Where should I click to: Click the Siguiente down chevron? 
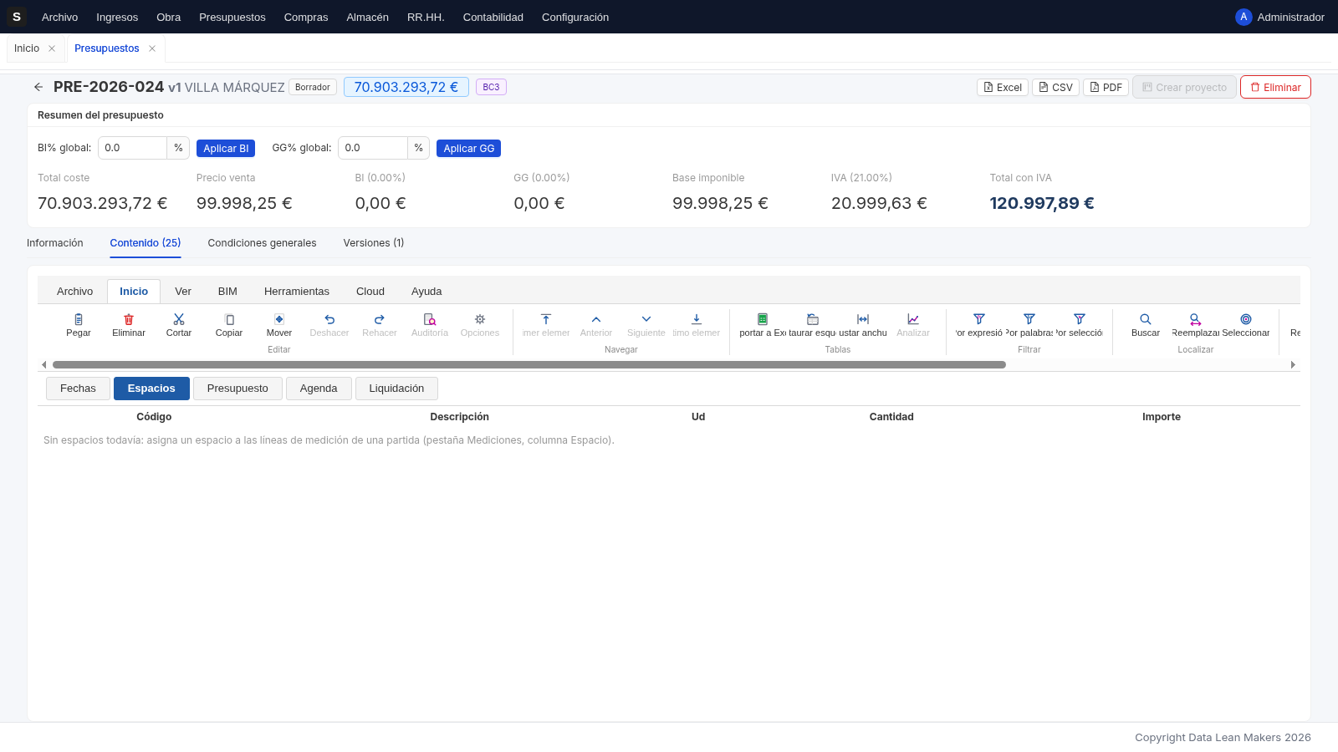click(x=646, y=319)
